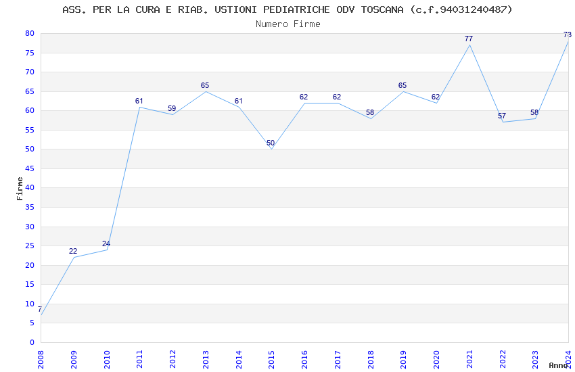Click data label 61 for year 2011
The image size is (575, 372).
(139, 101)
